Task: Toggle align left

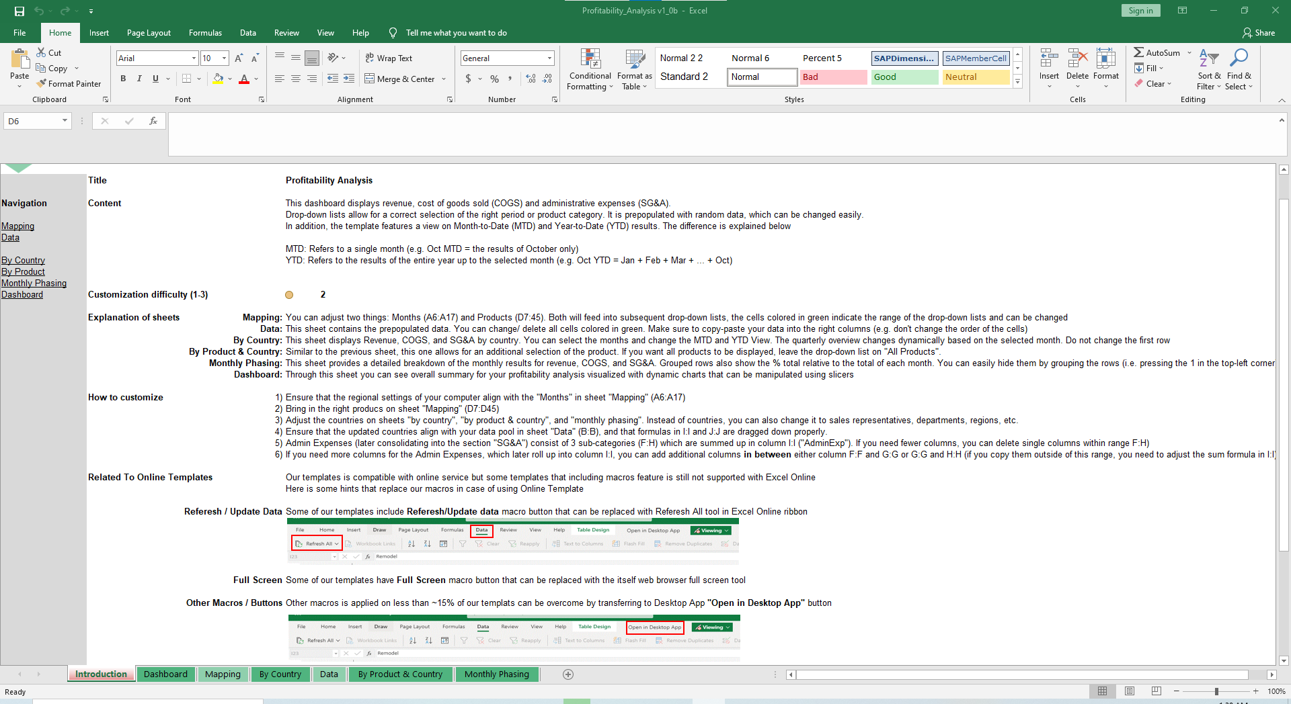Action: pyautogui.click(x=280, y=79)
